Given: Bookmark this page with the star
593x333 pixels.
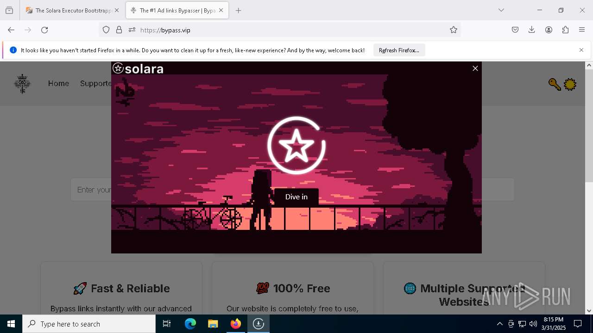Looking at the screenshot, I should point(454,30).
